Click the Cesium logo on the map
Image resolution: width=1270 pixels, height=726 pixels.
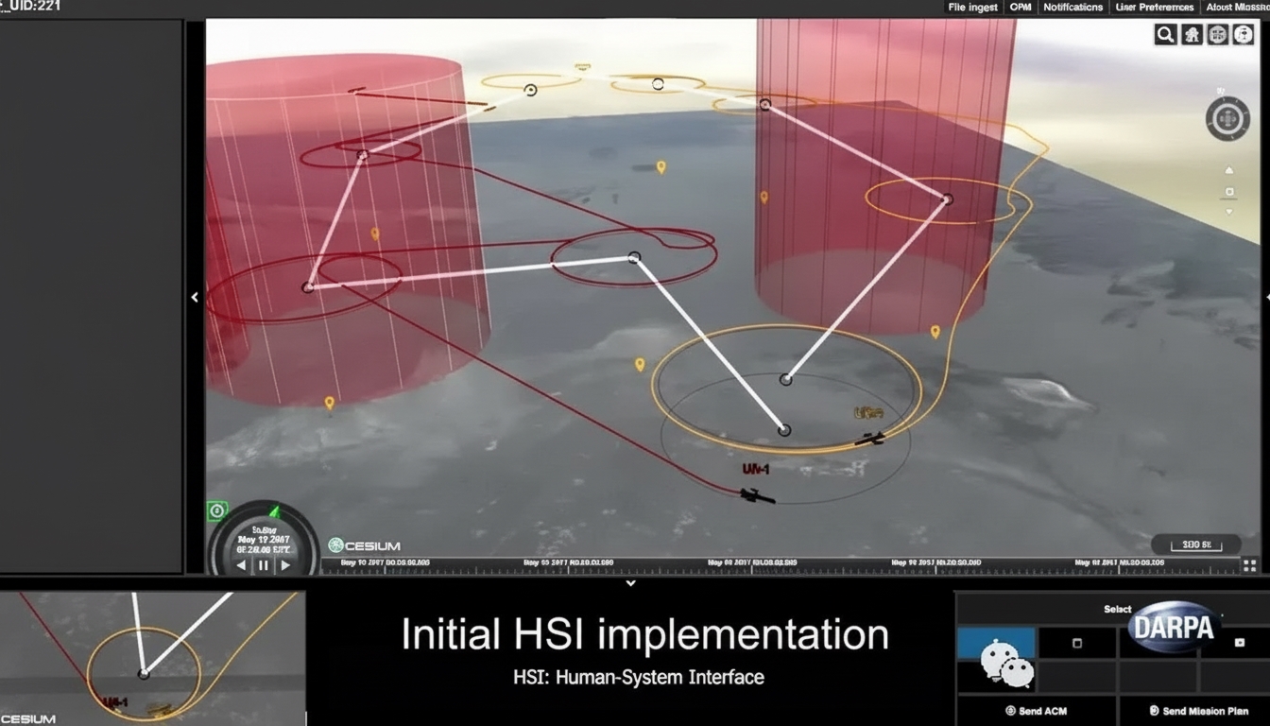(364, 545)
